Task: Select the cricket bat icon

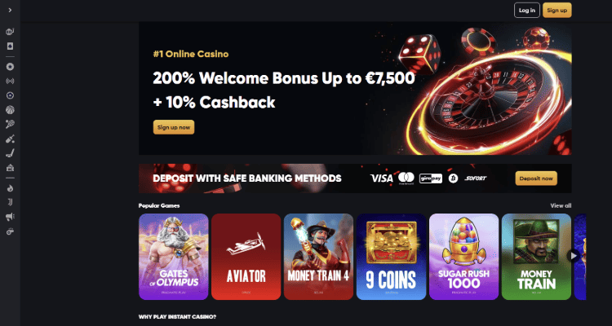Action: tap(10, 139)
